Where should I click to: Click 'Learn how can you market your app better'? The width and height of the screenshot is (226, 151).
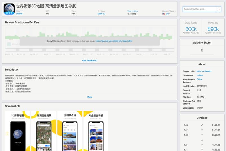tap(114, 41)
